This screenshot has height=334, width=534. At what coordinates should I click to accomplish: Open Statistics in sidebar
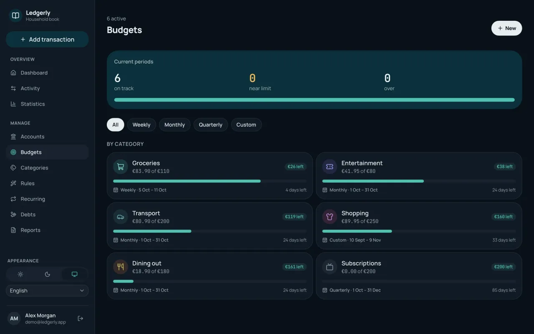coord(47,104)
